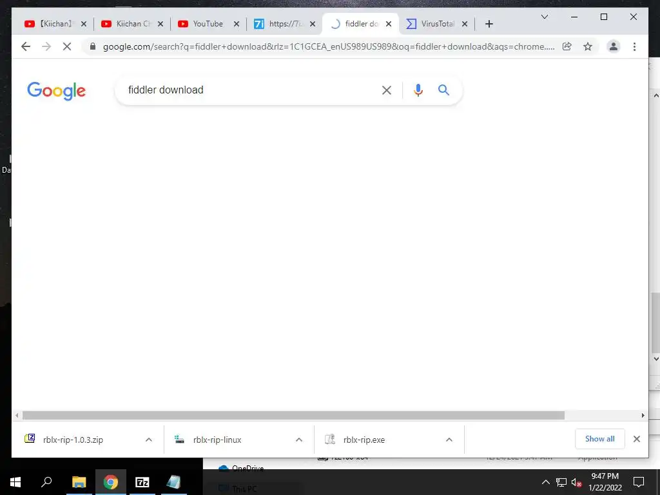Open the Windows Start menu
Screen dimensions: 660x495
point(15,482)
